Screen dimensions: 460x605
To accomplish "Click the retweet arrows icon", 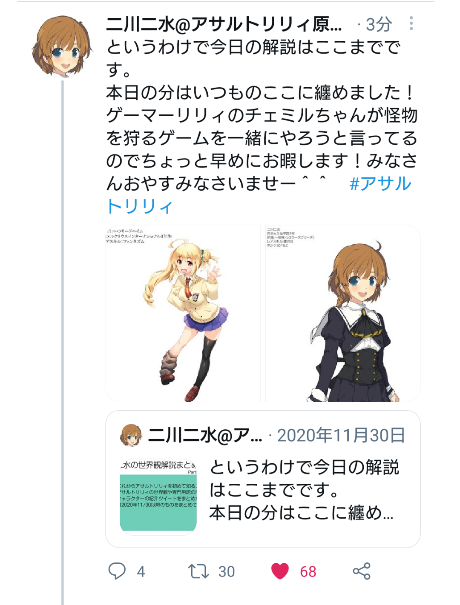I will pos(198,571).
